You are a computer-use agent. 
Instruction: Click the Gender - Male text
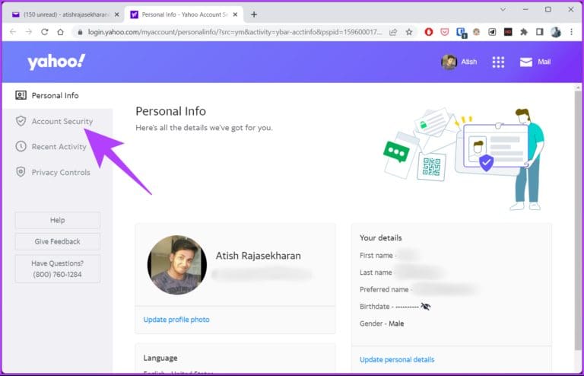(382, 323)
